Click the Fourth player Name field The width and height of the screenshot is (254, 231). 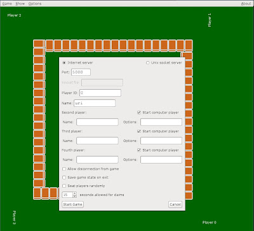coord(97,160)
